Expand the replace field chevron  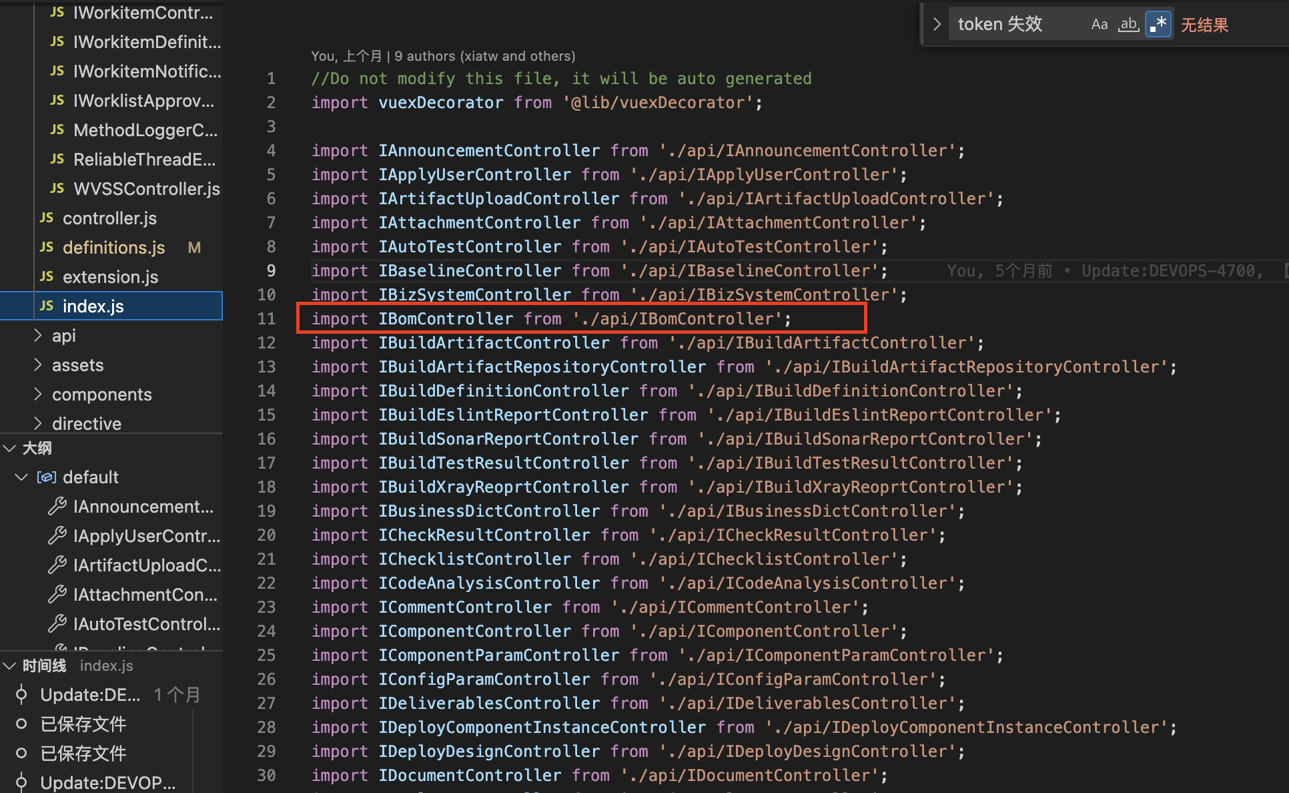[x=937, y=25]
